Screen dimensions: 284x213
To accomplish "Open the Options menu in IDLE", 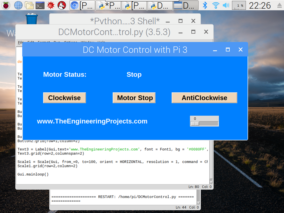I will [70, 42].
